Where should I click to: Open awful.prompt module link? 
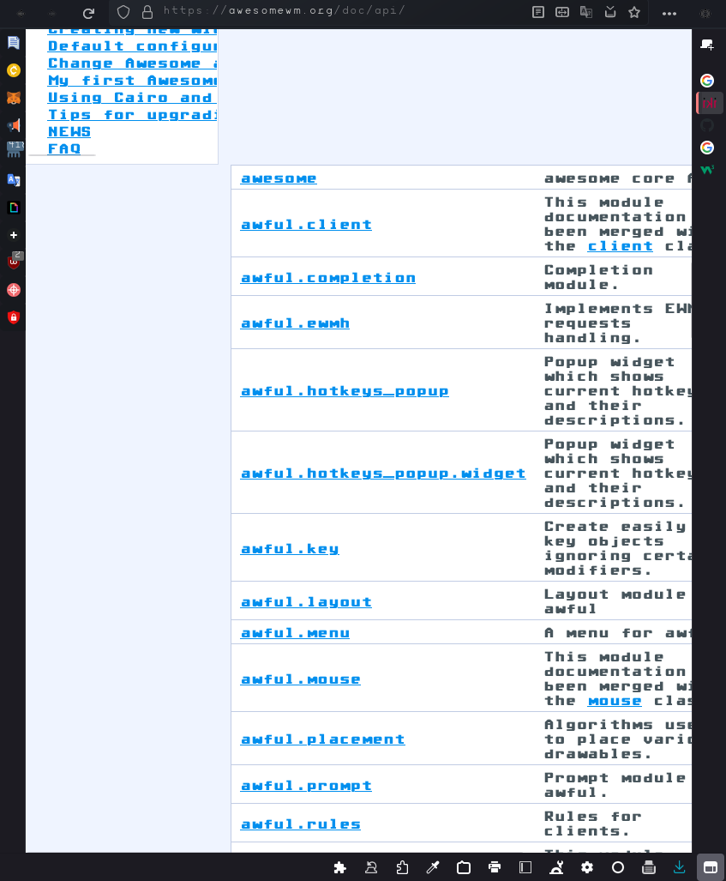[x=306, y=786]
